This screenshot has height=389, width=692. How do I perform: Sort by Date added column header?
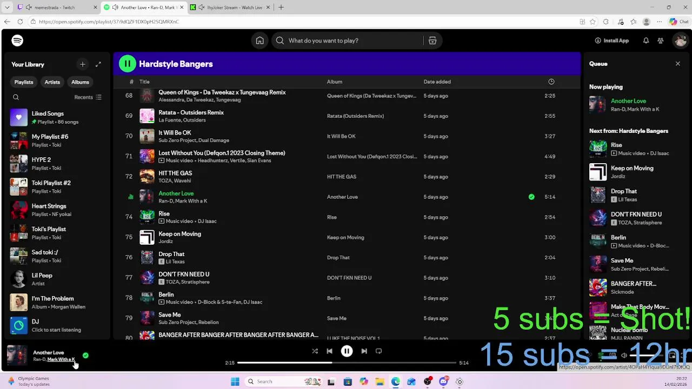tap(437, 82)
